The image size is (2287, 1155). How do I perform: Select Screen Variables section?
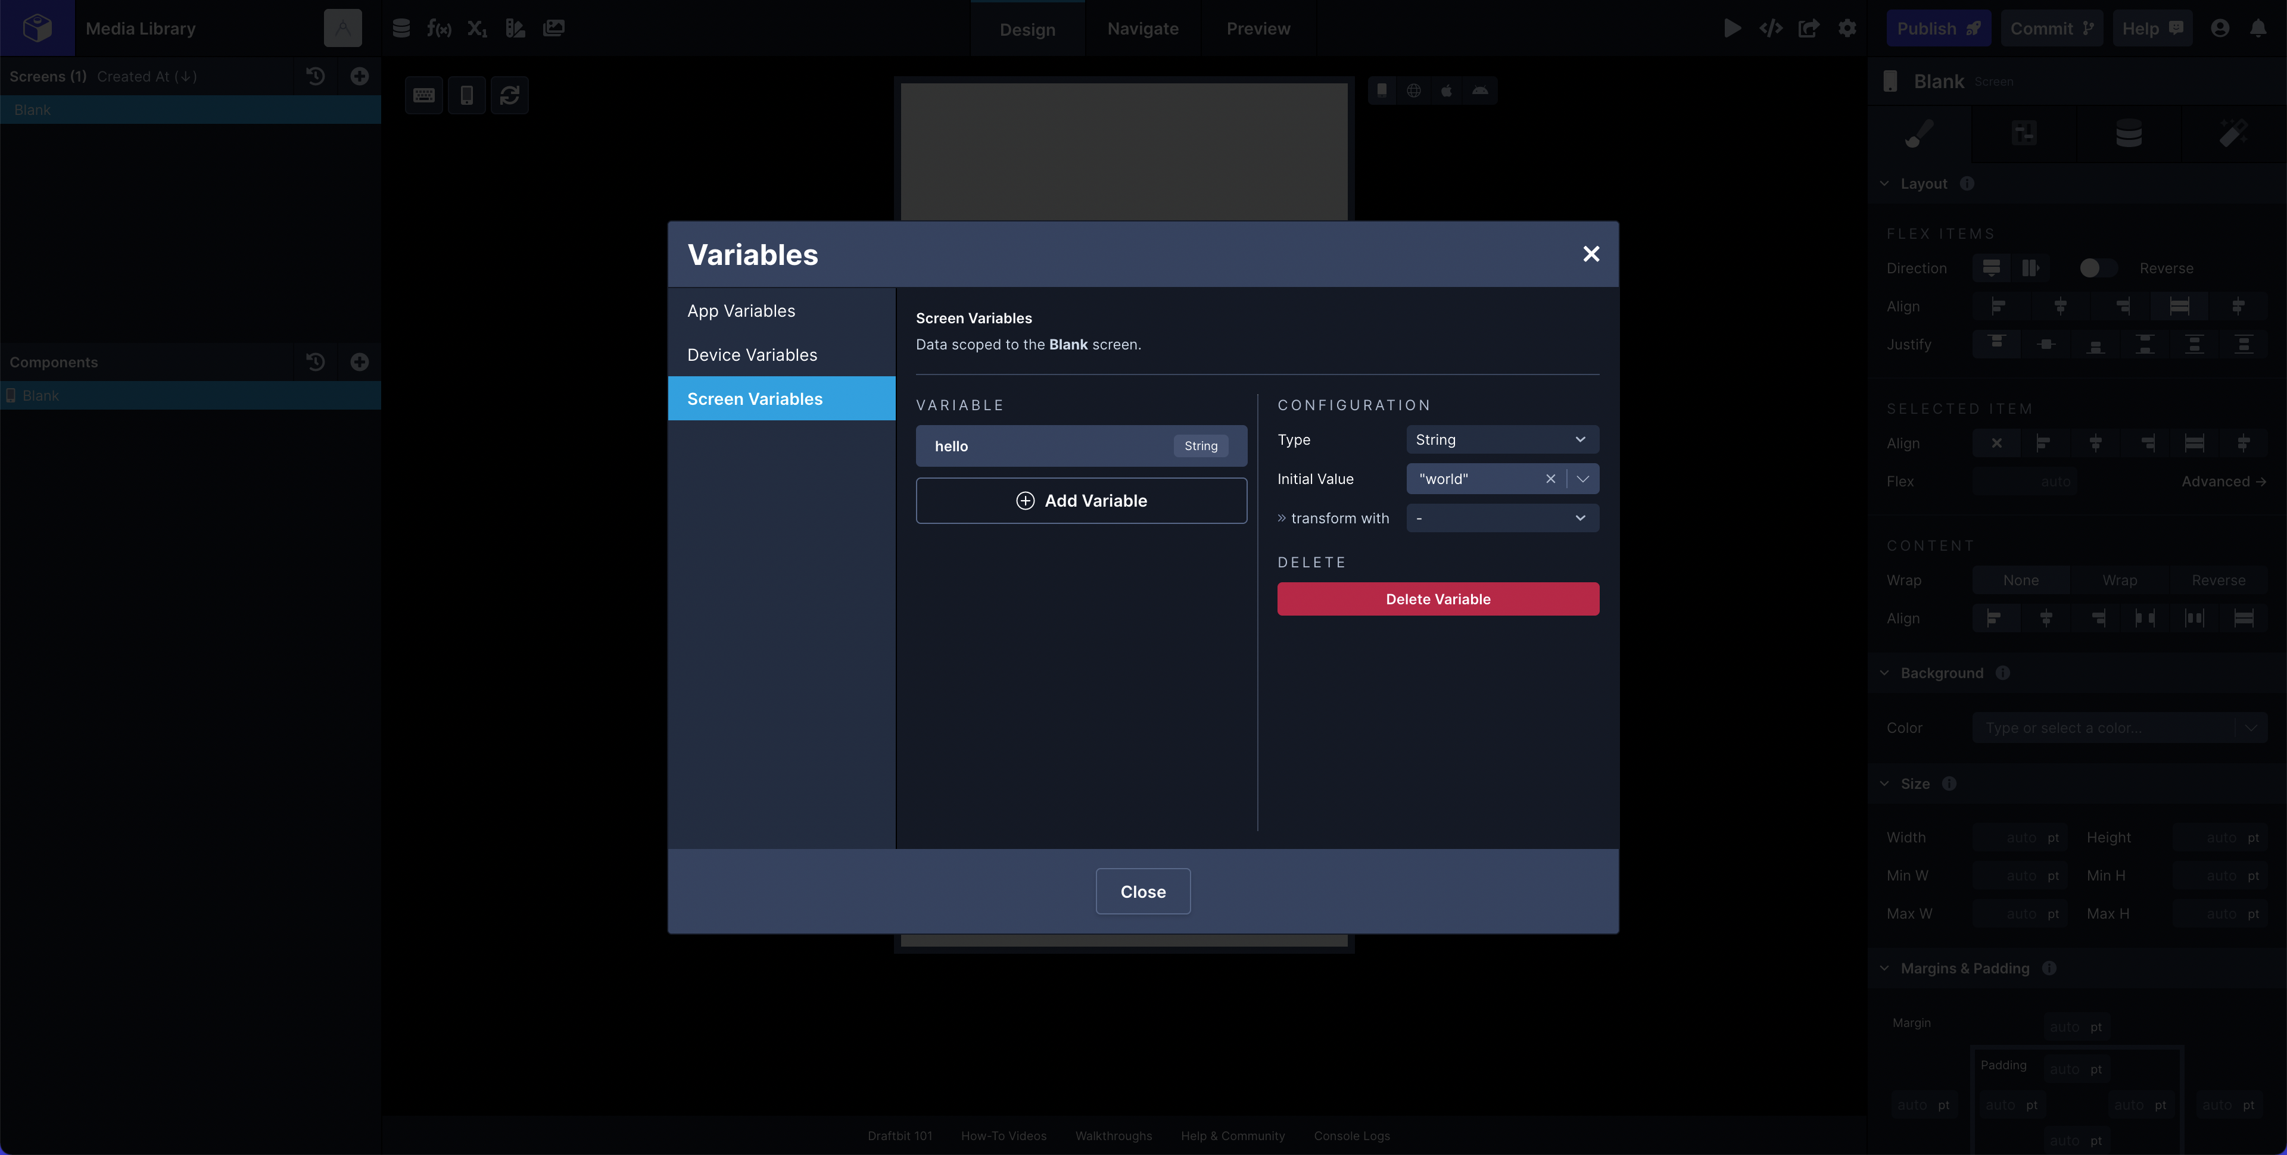(781, 399)
